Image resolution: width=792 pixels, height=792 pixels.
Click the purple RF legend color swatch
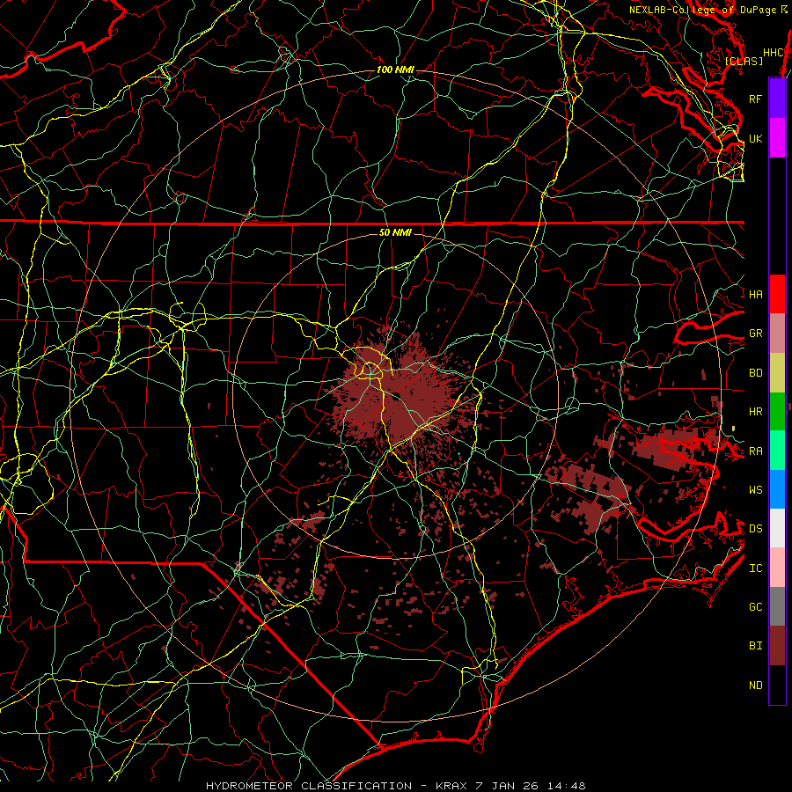pos(777,99)
